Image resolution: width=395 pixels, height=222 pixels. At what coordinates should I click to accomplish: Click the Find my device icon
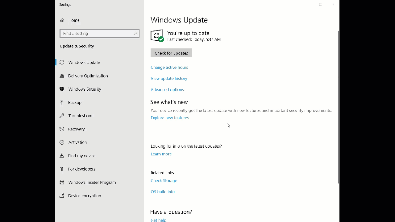[62, 156]
